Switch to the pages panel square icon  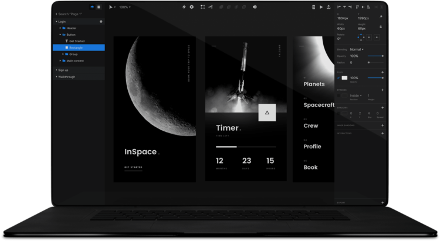(99, 7)
